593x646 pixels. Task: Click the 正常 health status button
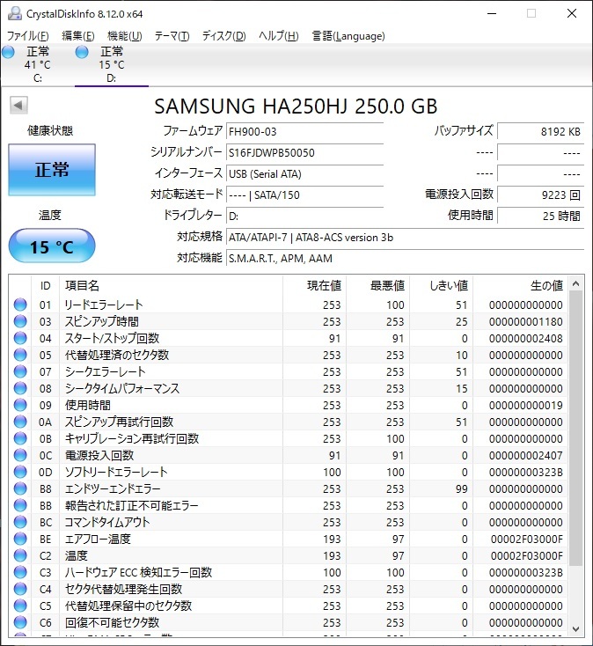tap(51, 170)
